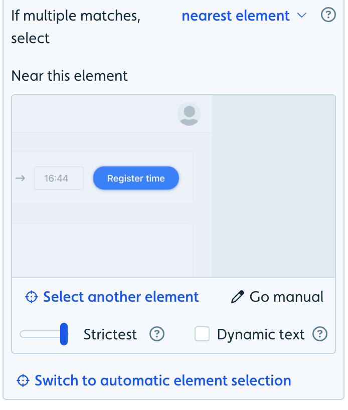Click the user avatar icon in the preview

(x=189, y=114)
